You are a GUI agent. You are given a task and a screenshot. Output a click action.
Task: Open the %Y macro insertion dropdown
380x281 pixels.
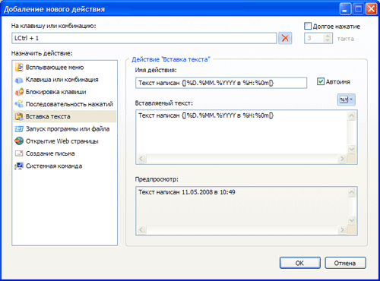pos(347,99)
